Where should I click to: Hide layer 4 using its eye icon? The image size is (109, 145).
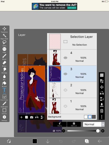coord(65,58)
